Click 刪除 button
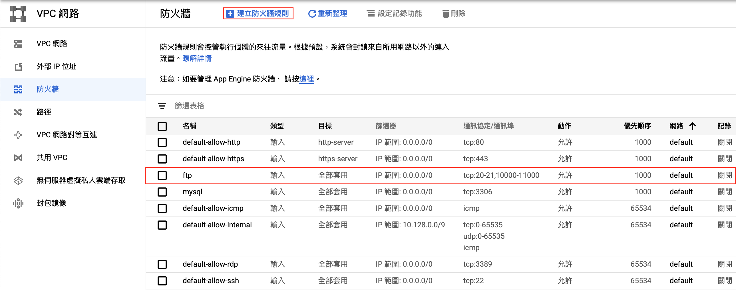The width and height of the screenshot is (736, 290). (454, 13)
